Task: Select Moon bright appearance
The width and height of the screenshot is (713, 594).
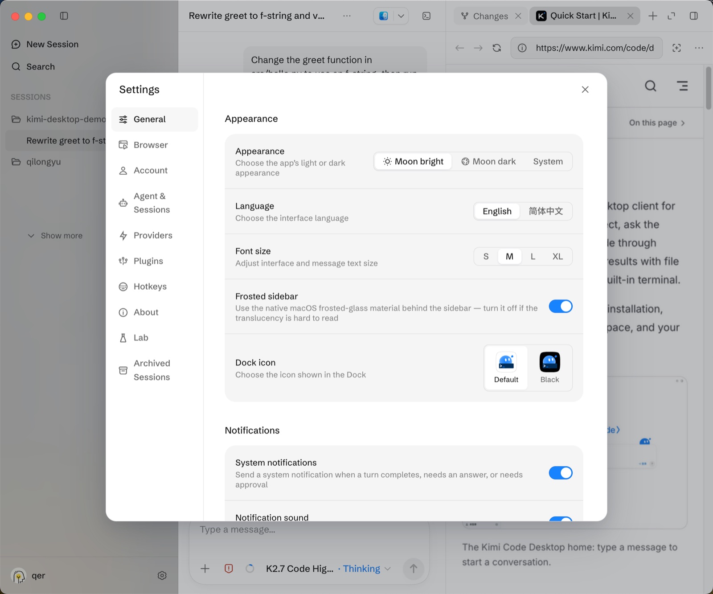Action: coord(413,161)
